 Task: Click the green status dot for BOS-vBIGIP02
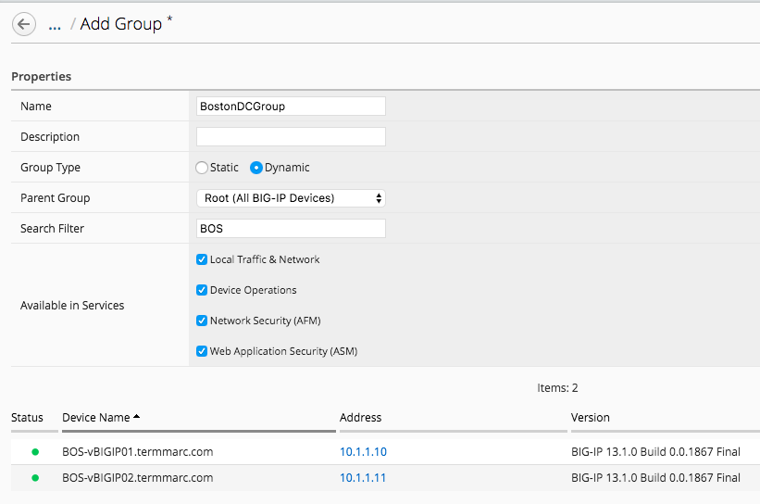(x=35, y=478)
